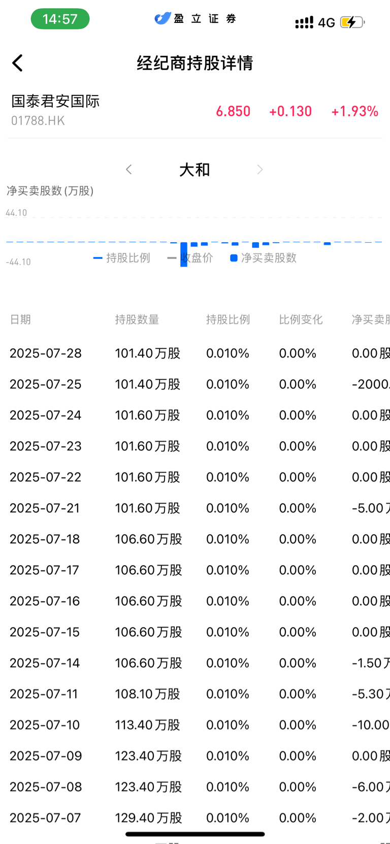Sort by 持股数量 column header
The image size is (390, 844).
pos(137,319)
